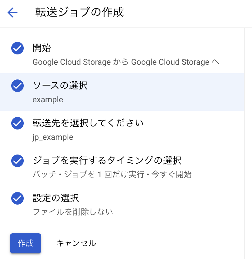Expand the ソースの選択 step
This screenshot has height=259, width=252.
[60, 85]
